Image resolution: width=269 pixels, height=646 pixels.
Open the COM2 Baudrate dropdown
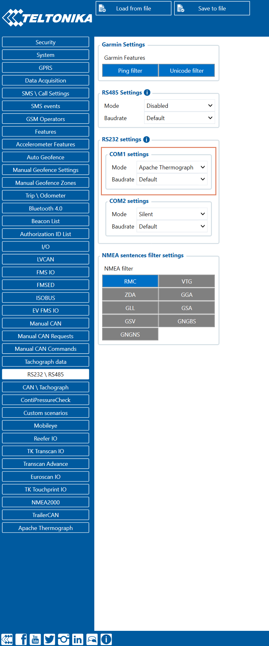coord(172,226)
